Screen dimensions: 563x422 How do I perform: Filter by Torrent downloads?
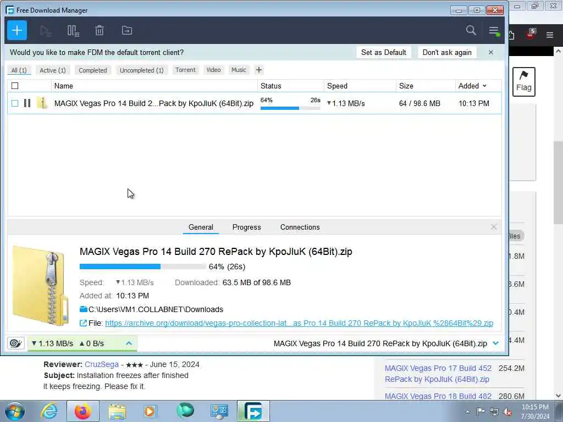185,70
